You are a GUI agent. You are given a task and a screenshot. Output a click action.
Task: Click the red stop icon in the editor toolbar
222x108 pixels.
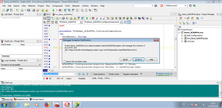[x=93, y=18]
